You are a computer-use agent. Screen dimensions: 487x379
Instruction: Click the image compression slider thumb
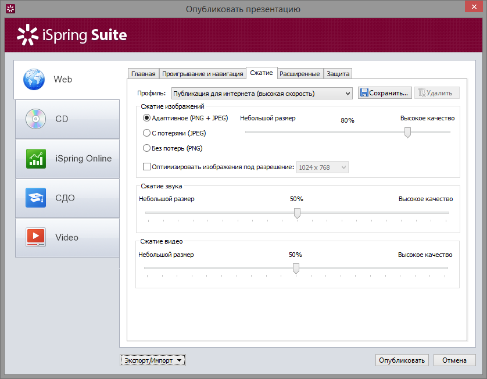(407, 133)
